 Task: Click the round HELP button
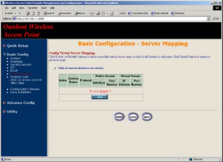click(147, 117)
